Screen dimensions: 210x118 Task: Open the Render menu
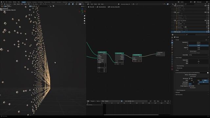(10, 2)
